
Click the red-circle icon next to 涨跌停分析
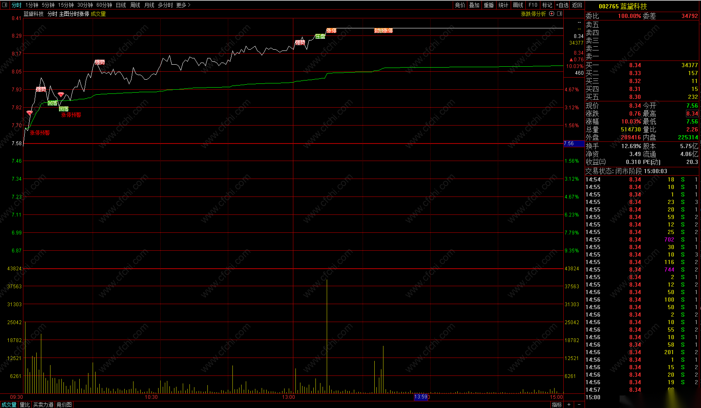click(x=552, y=14)
